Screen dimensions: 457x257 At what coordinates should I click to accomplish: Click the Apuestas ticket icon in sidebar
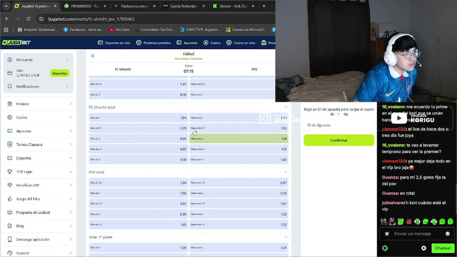point(10,131)
